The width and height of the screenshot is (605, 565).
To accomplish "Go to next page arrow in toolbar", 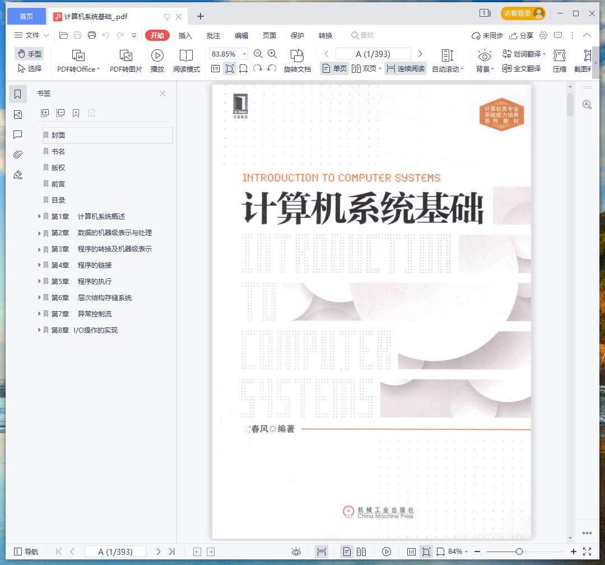I will tap(420, 54).
